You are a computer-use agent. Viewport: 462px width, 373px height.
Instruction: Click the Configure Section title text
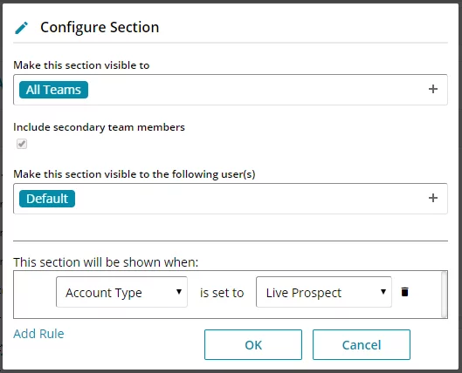[x=100, y=27]
